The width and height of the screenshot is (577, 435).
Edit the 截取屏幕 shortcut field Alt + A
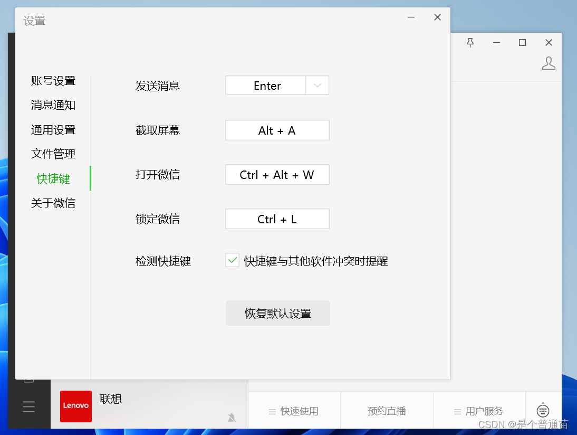pos(277,130)
